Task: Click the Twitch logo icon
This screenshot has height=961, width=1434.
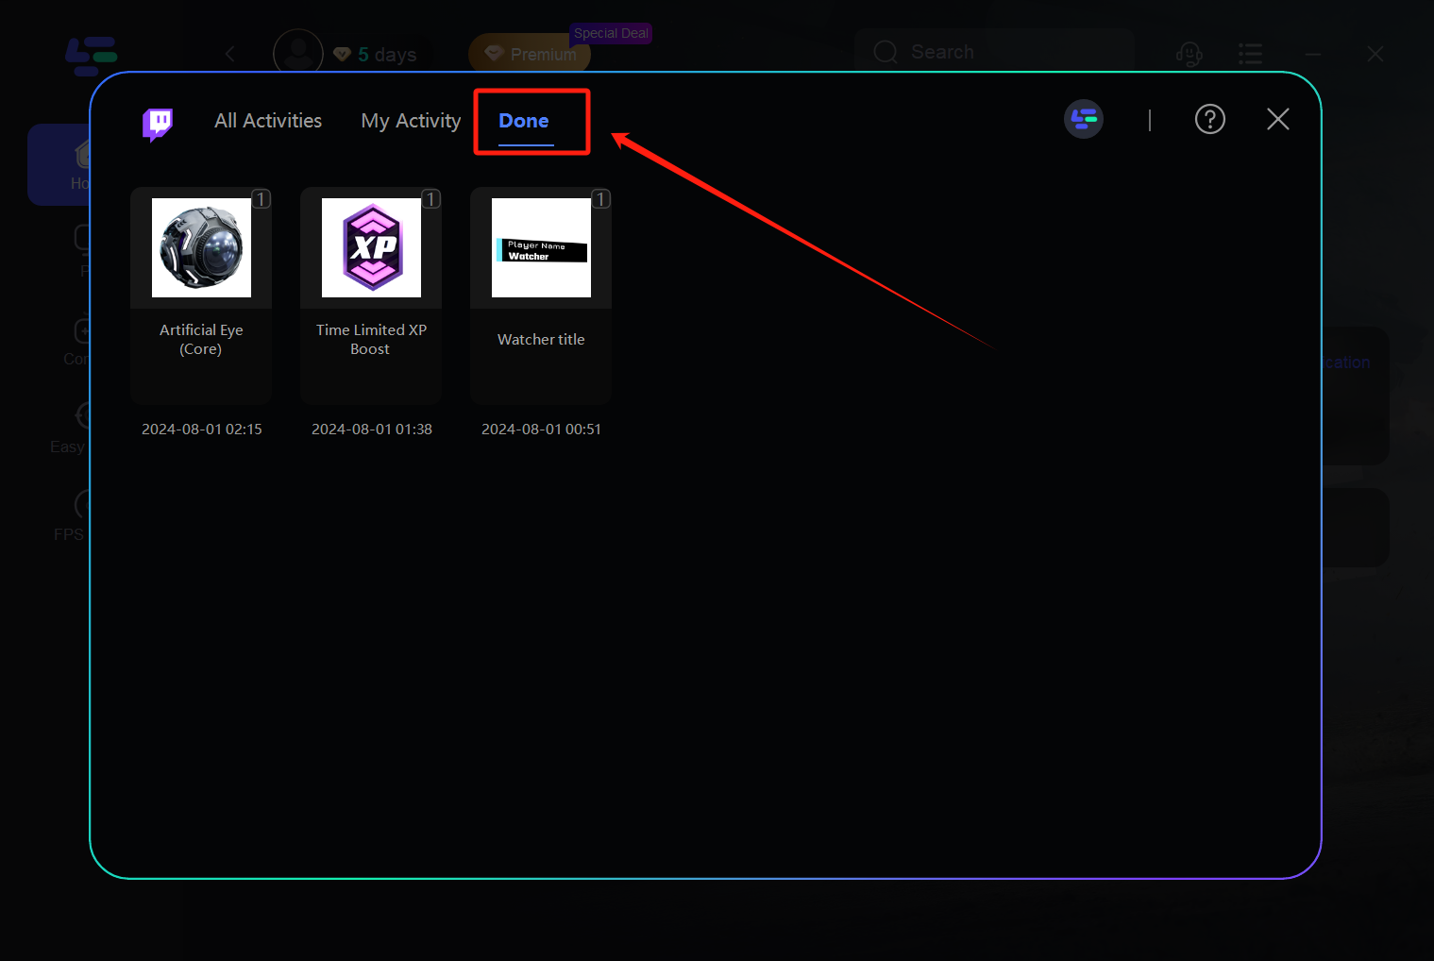Action: [158, 123]
